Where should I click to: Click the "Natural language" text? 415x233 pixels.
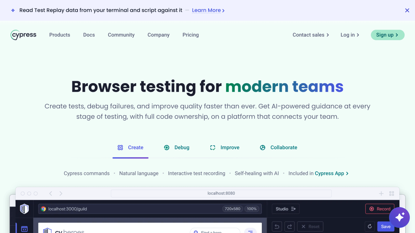click(x=139, y=173)
